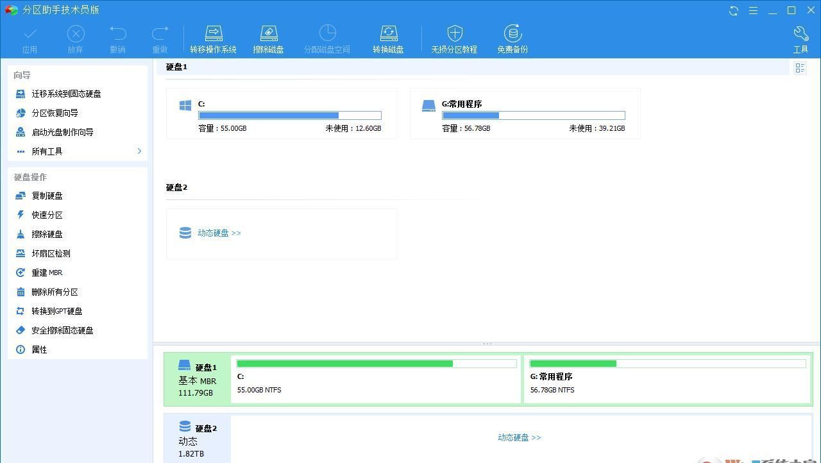Select 硬盘1 基本 MBR disk label in bottom panel
Image resolution: width=821 pixels, height=463 pixels.
click(x=198, y=379)
